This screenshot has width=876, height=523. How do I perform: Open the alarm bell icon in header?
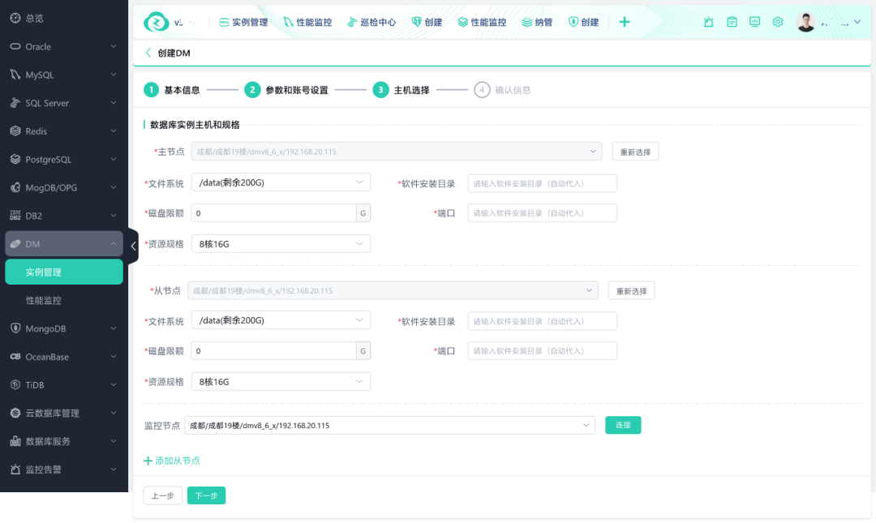pos(708,22)
